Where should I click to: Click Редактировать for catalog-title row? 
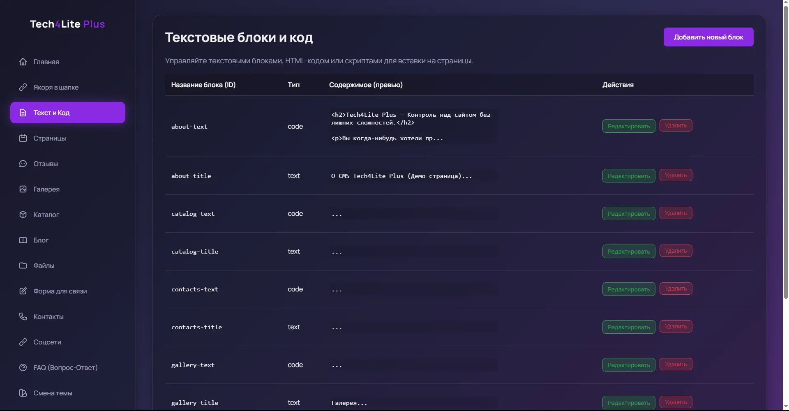[628, 251]
